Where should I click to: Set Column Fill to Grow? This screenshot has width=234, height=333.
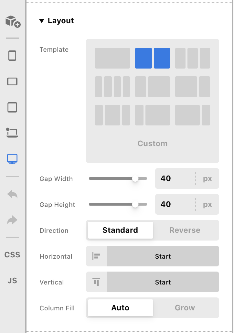[185, 308]
